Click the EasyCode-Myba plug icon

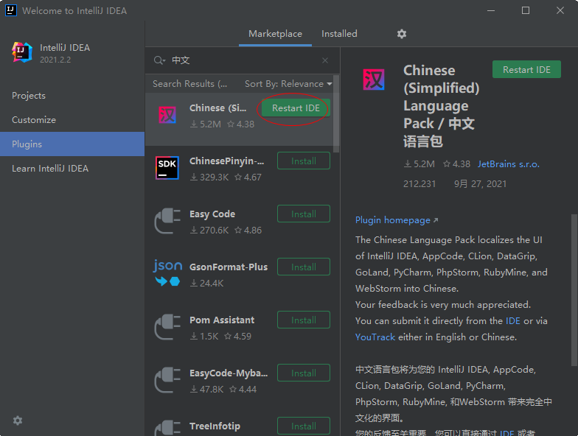point(167,380)
